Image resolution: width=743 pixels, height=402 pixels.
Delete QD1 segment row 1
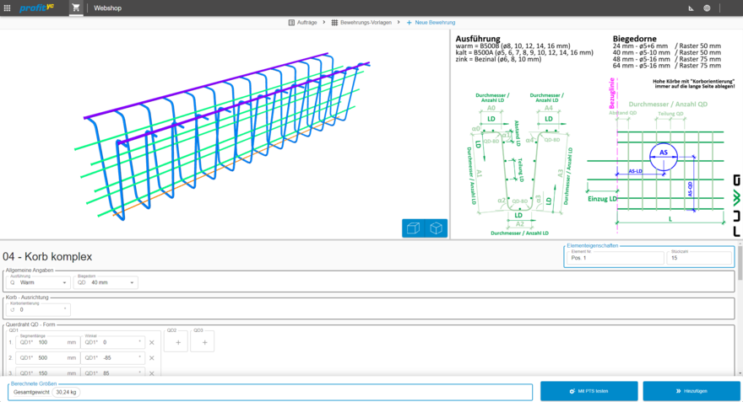click(152, 342)
